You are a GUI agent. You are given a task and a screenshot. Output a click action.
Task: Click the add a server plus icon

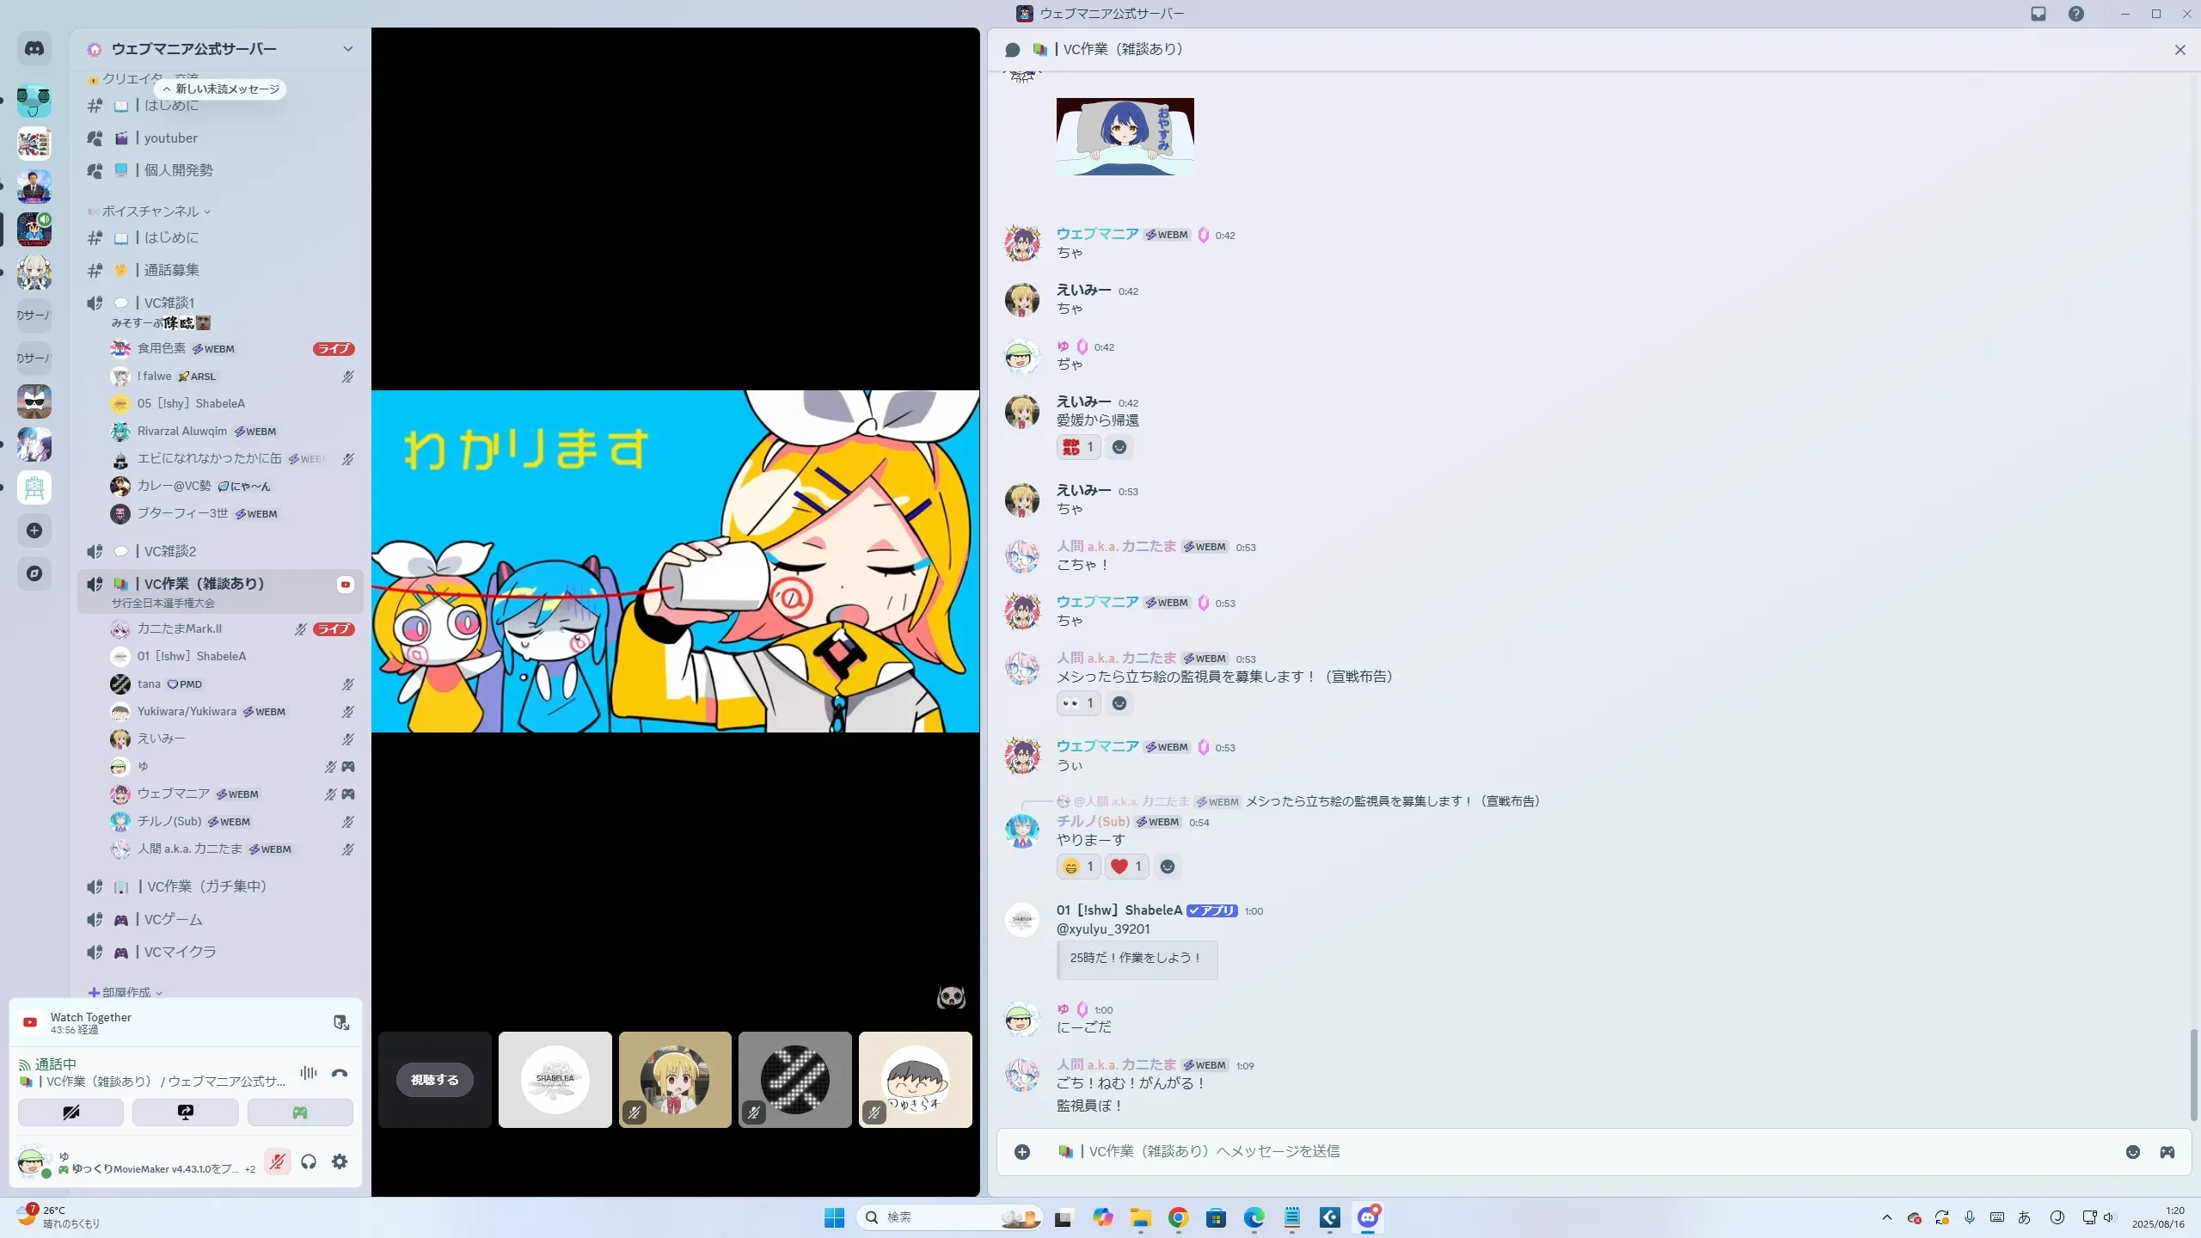pyautogui.click(x=34, y=530)
